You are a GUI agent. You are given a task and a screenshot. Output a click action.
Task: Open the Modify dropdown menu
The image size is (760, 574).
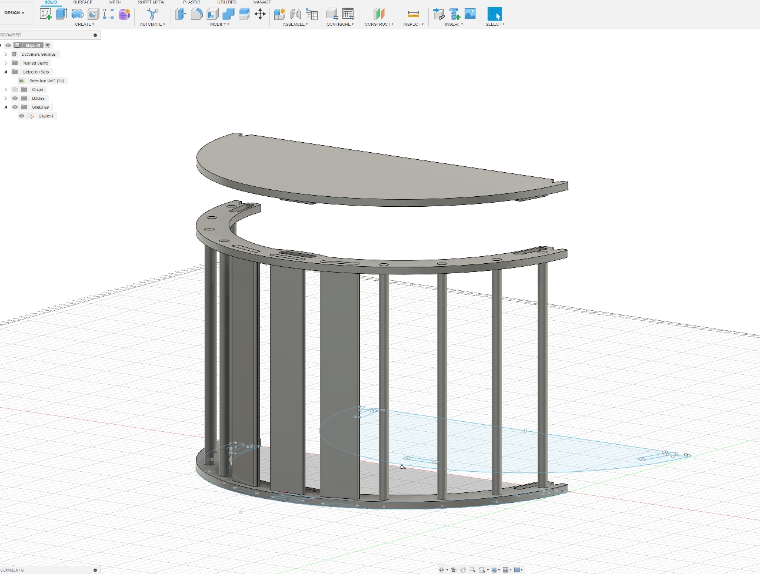tap(219, 25)
